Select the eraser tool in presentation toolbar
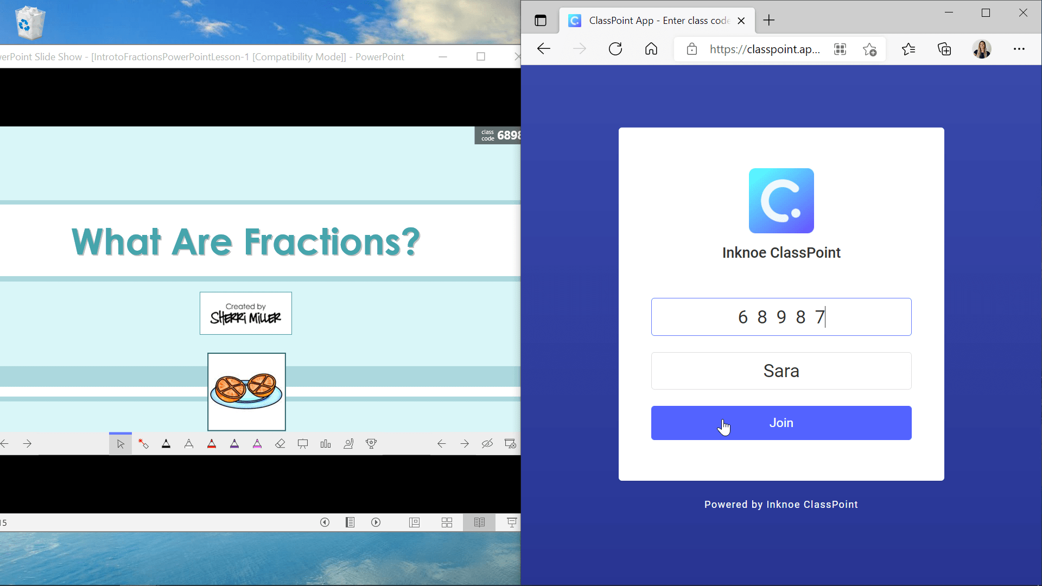Image resolution: width=1042 pixels, height=586 pixels. coord(280,444)
